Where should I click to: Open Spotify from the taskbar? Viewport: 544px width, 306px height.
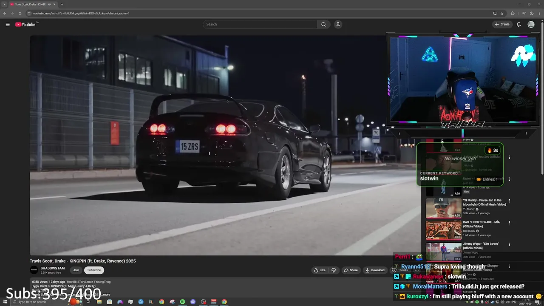[182, 302]
